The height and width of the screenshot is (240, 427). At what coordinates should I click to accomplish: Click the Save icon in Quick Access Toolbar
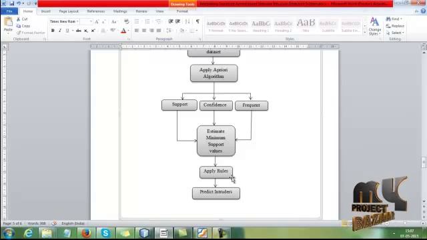[x=12, y=3]
